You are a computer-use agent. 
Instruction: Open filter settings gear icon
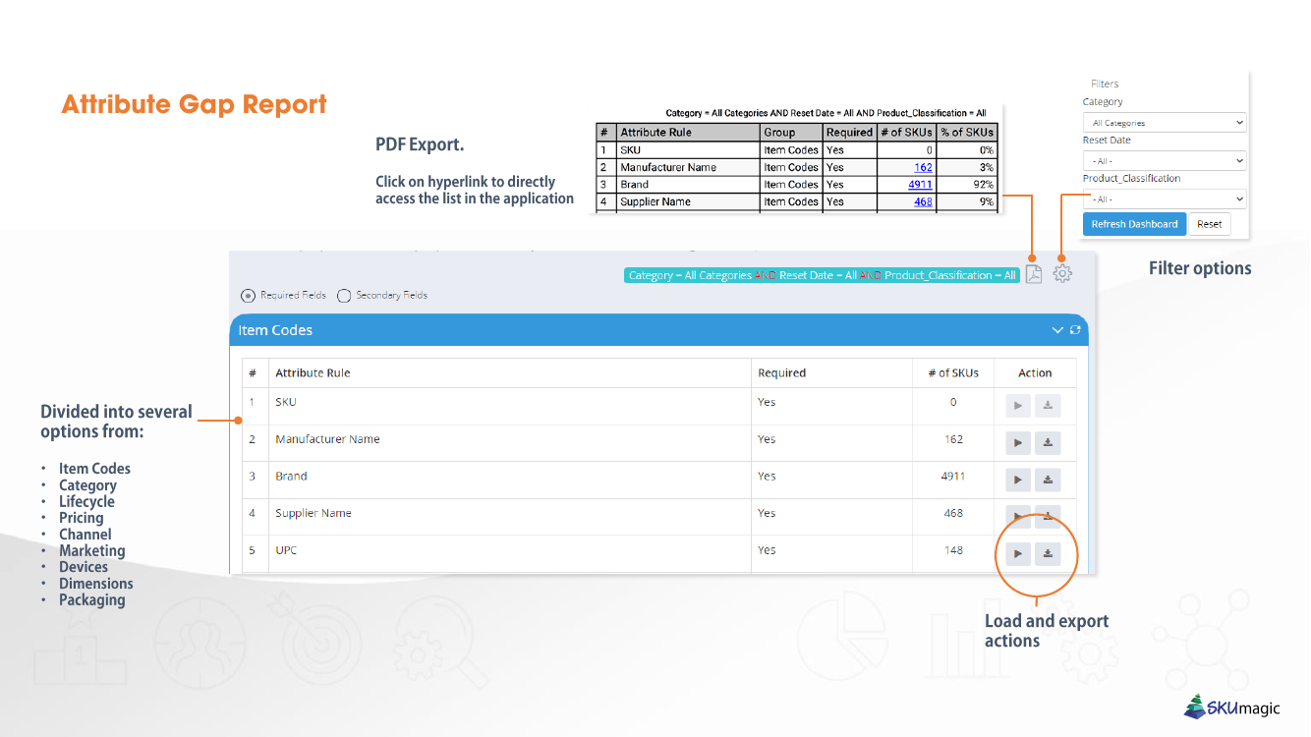pyautogui.click(x=1062, y=274)
